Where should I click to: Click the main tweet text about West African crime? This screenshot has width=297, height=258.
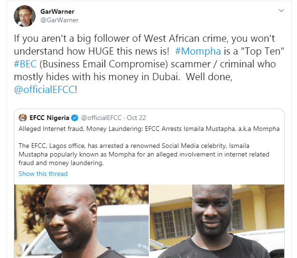[x=149, y=64]
